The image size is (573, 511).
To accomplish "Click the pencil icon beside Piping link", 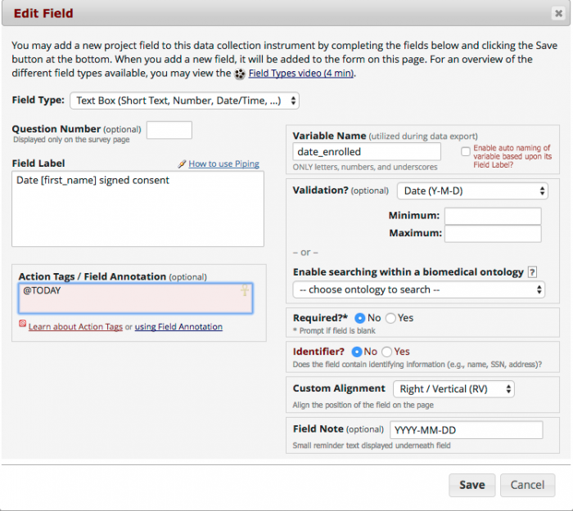I will pyautogui.click(x=182, y=164).
